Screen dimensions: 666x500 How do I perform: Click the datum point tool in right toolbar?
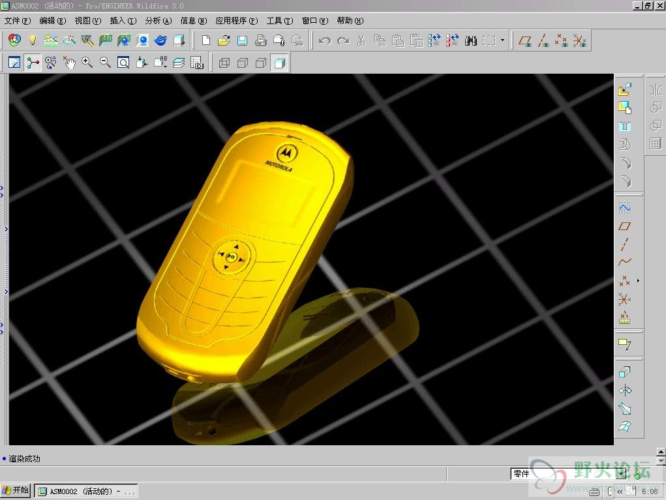(624, 280)
